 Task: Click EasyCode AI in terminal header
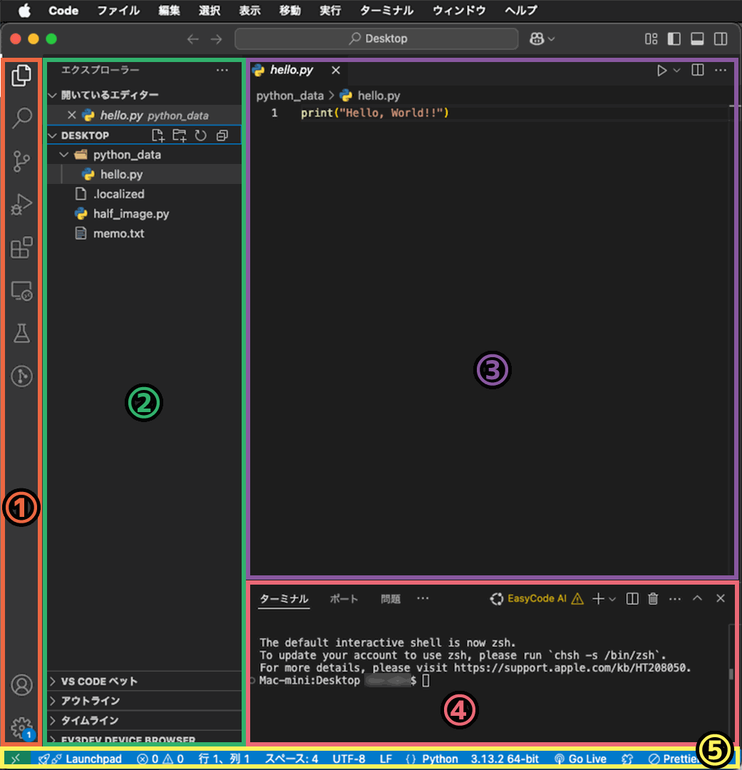point(537,599)
